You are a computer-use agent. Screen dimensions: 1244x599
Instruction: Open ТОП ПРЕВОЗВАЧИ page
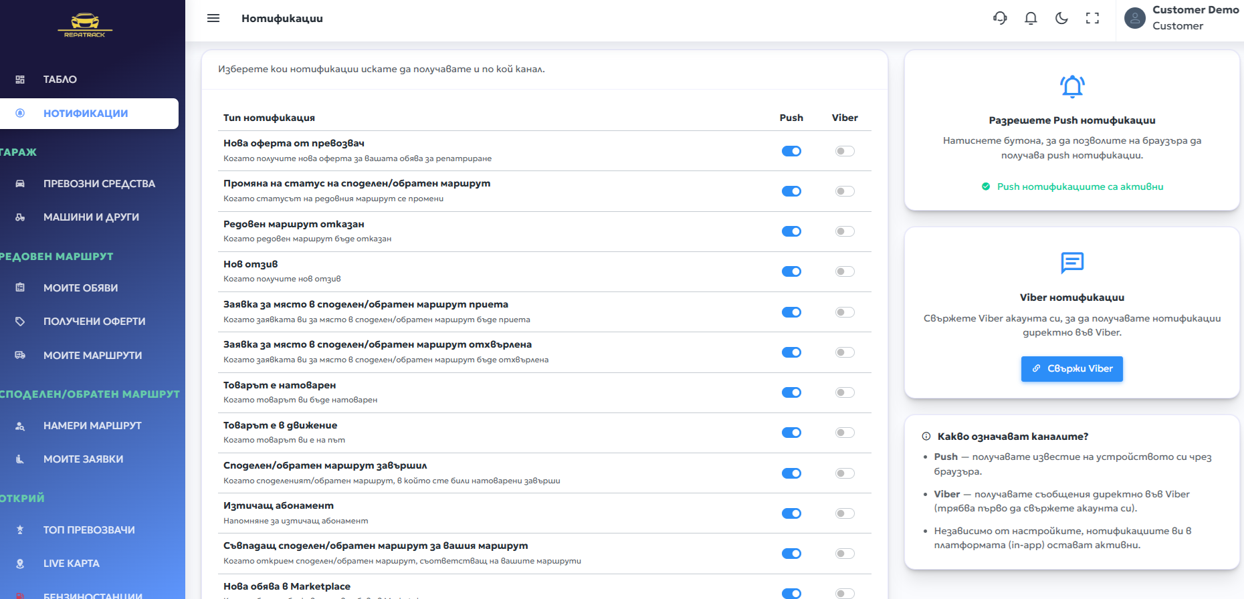(x=90, y=530)
